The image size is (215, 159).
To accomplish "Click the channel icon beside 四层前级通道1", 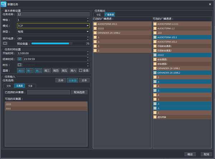I will point(155,46).
